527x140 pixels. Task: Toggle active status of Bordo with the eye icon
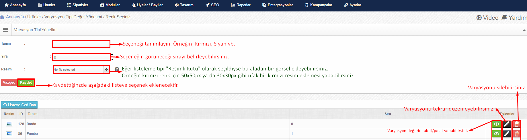click(497, 124)
